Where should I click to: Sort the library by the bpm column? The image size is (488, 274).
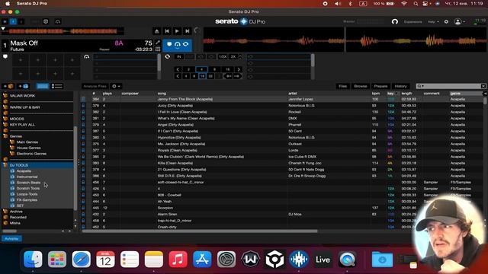[376, 93]
